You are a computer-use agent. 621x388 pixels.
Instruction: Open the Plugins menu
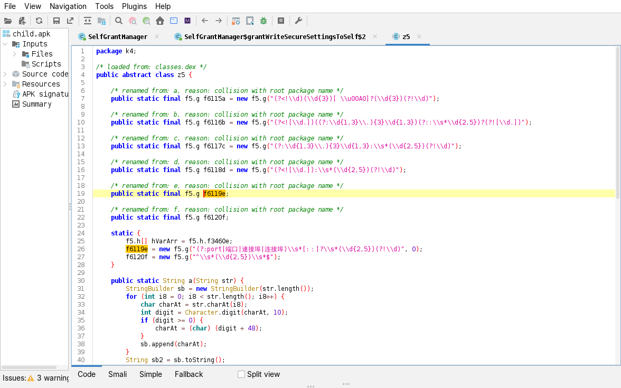coord(134,6)
